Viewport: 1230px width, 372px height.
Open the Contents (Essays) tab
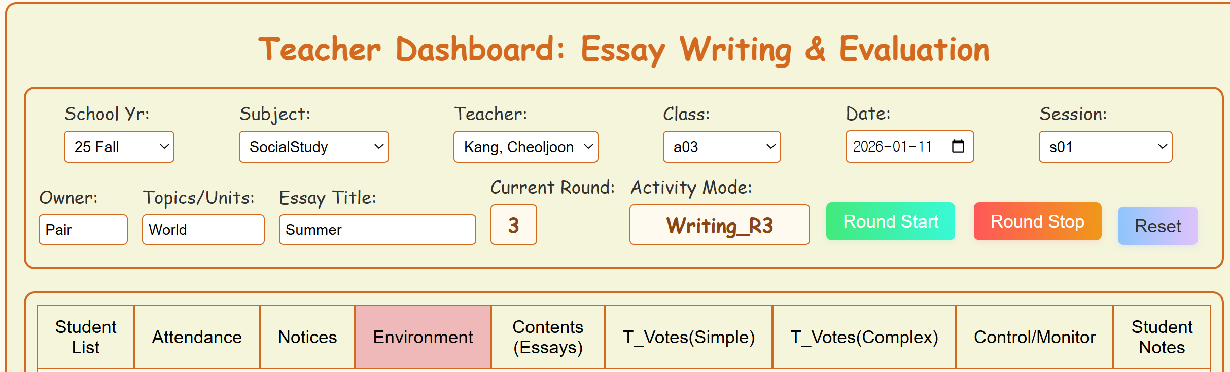(x=548, y=337)
